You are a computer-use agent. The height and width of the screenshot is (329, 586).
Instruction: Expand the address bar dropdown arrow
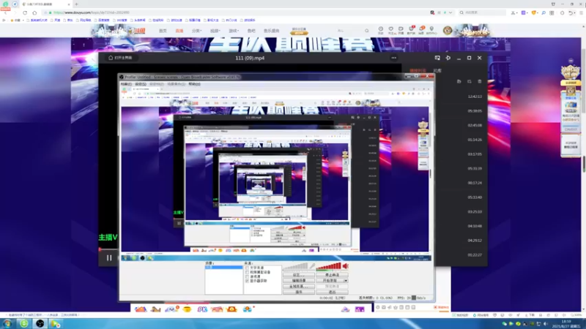pos(450,12)
